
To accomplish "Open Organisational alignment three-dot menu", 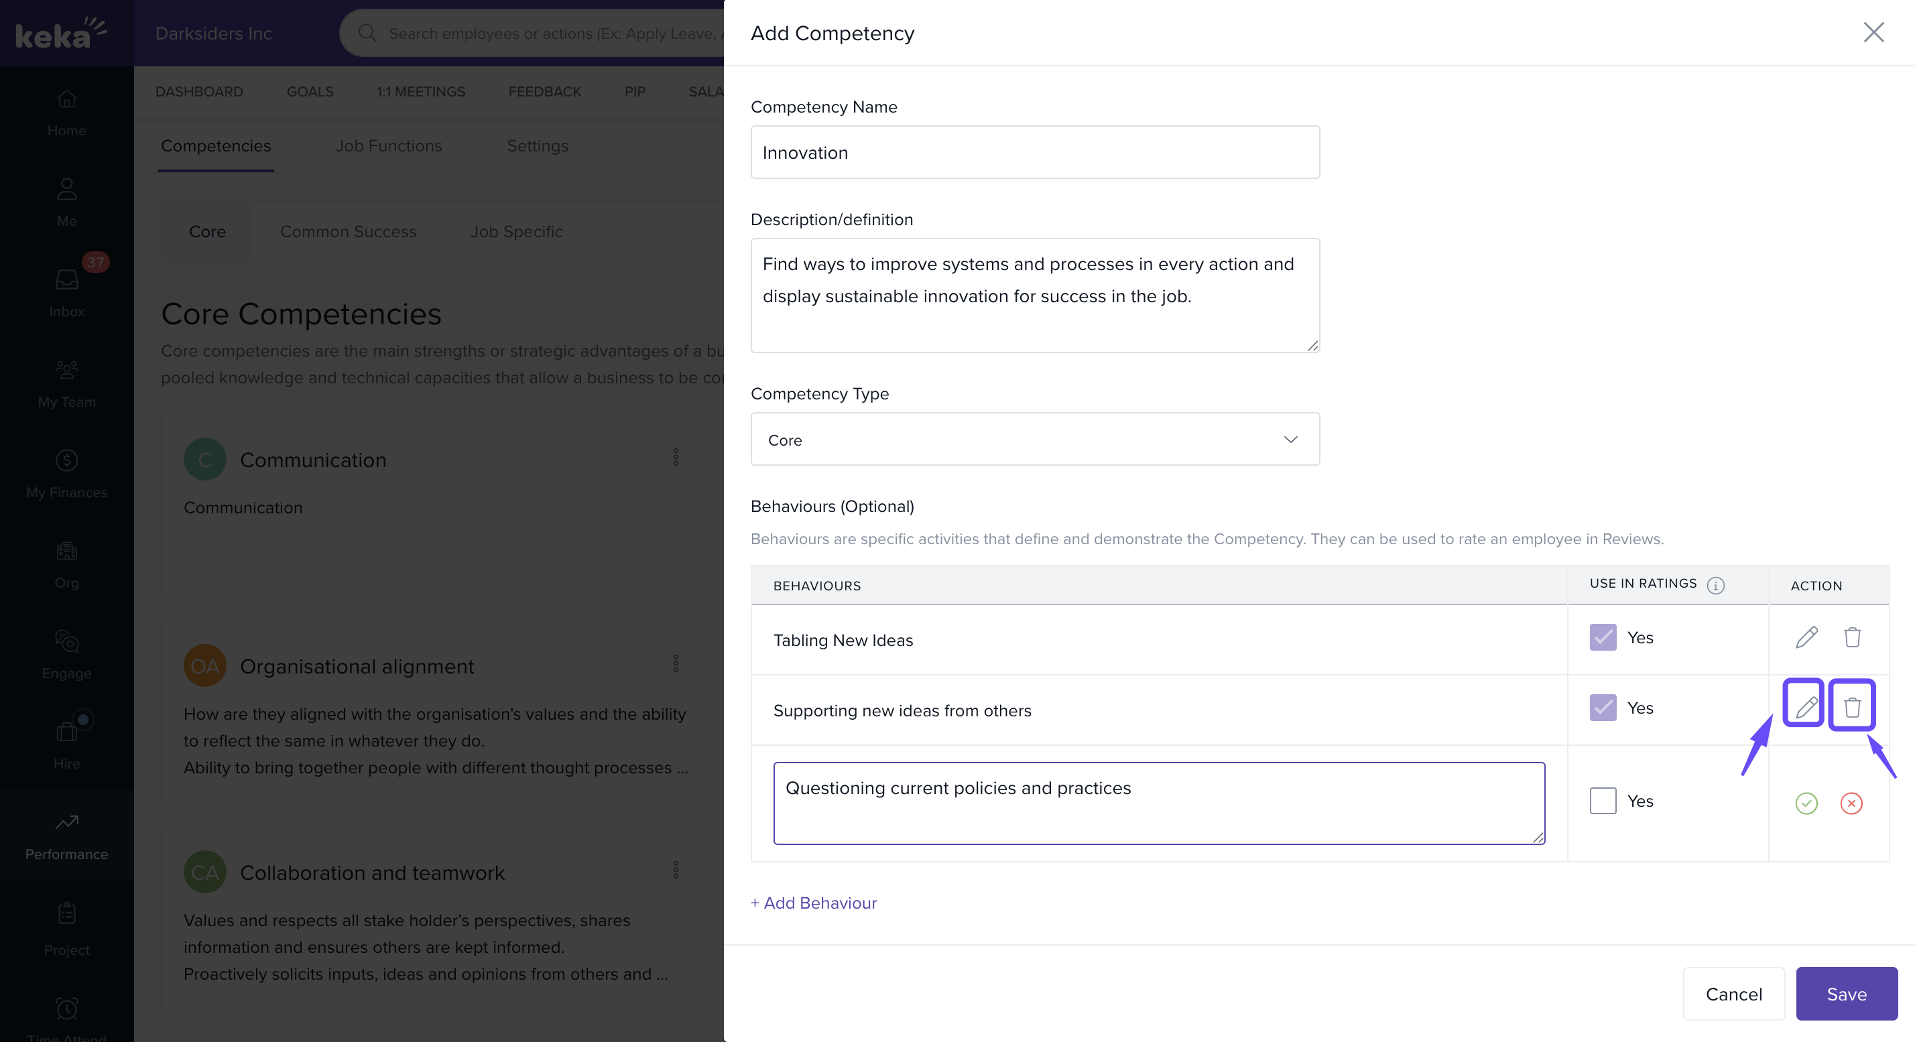I will (x=675, y=663).
